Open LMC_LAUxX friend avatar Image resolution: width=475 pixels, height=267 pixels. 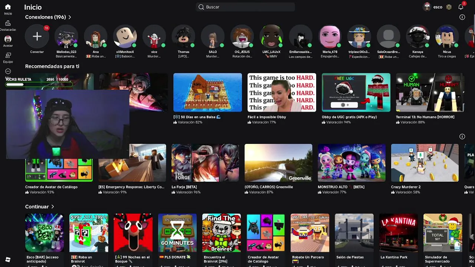[271, 36]
